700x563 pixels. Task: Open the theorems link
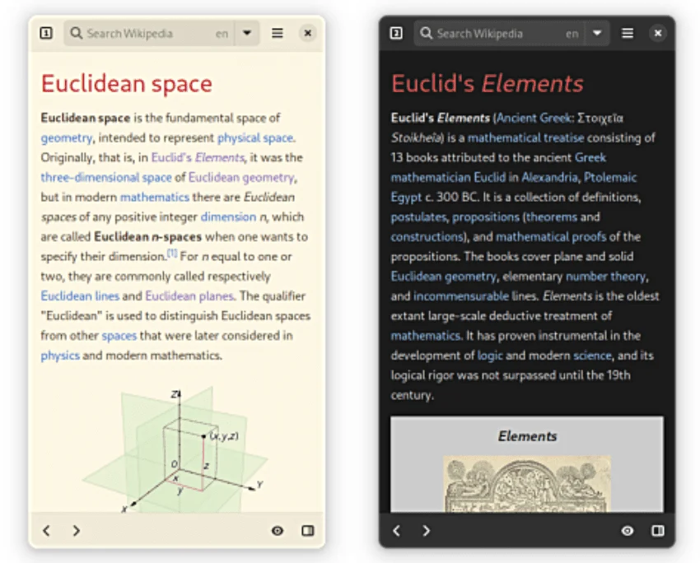(551, 216)
